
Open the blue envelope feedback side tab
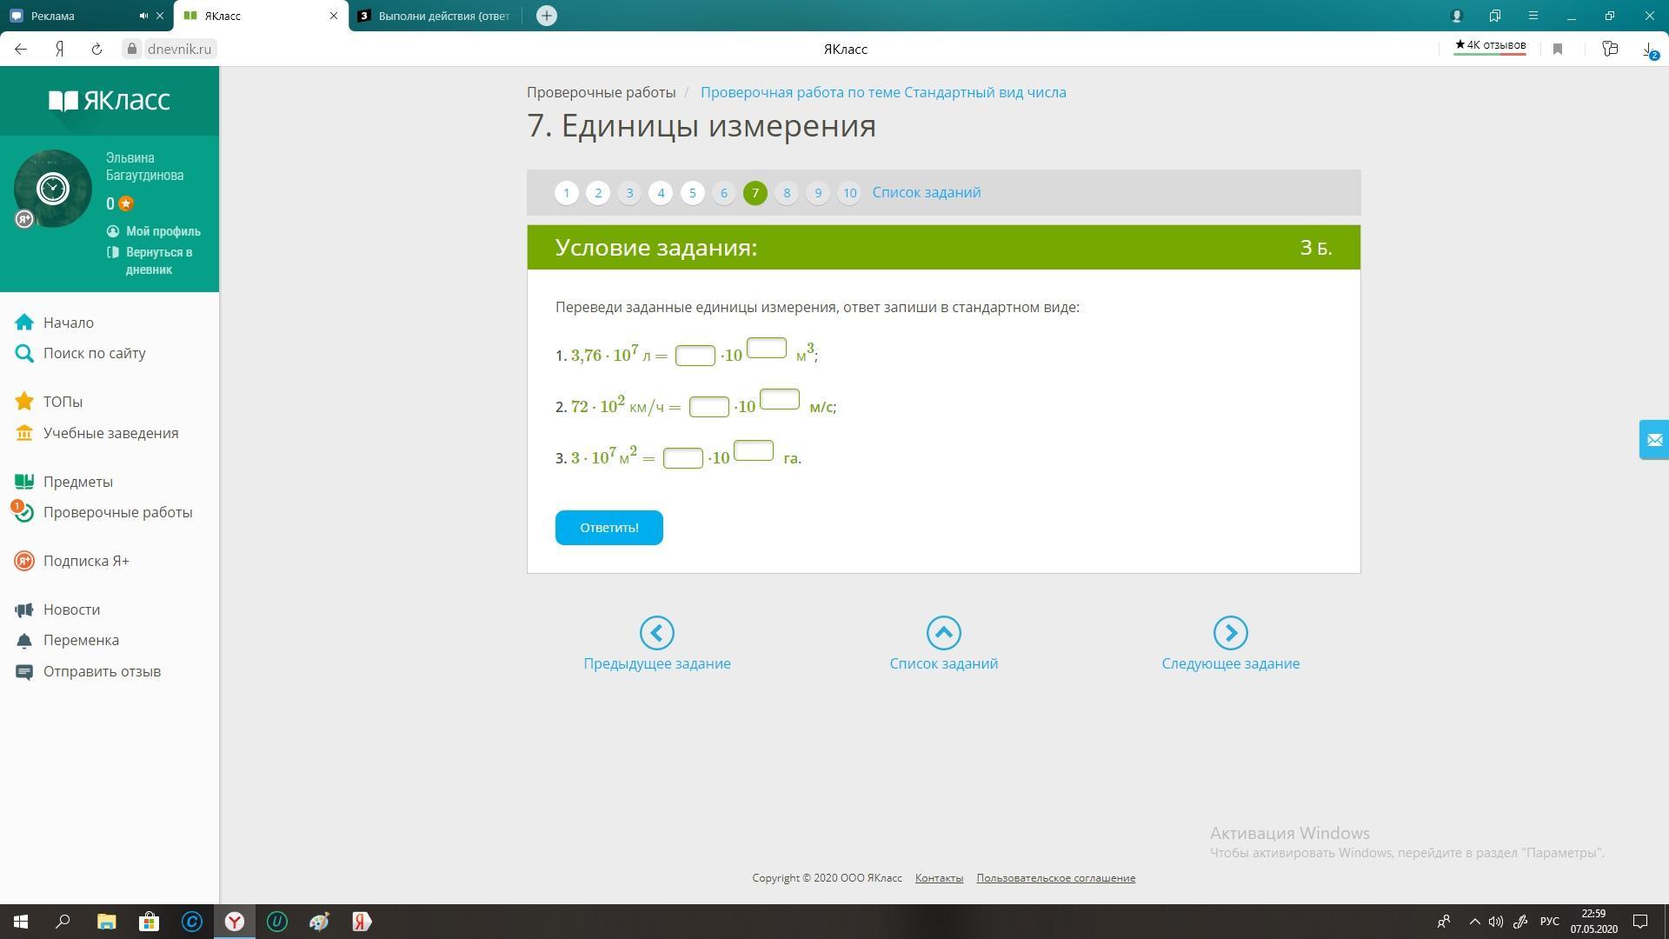(x=1653, y=440)
